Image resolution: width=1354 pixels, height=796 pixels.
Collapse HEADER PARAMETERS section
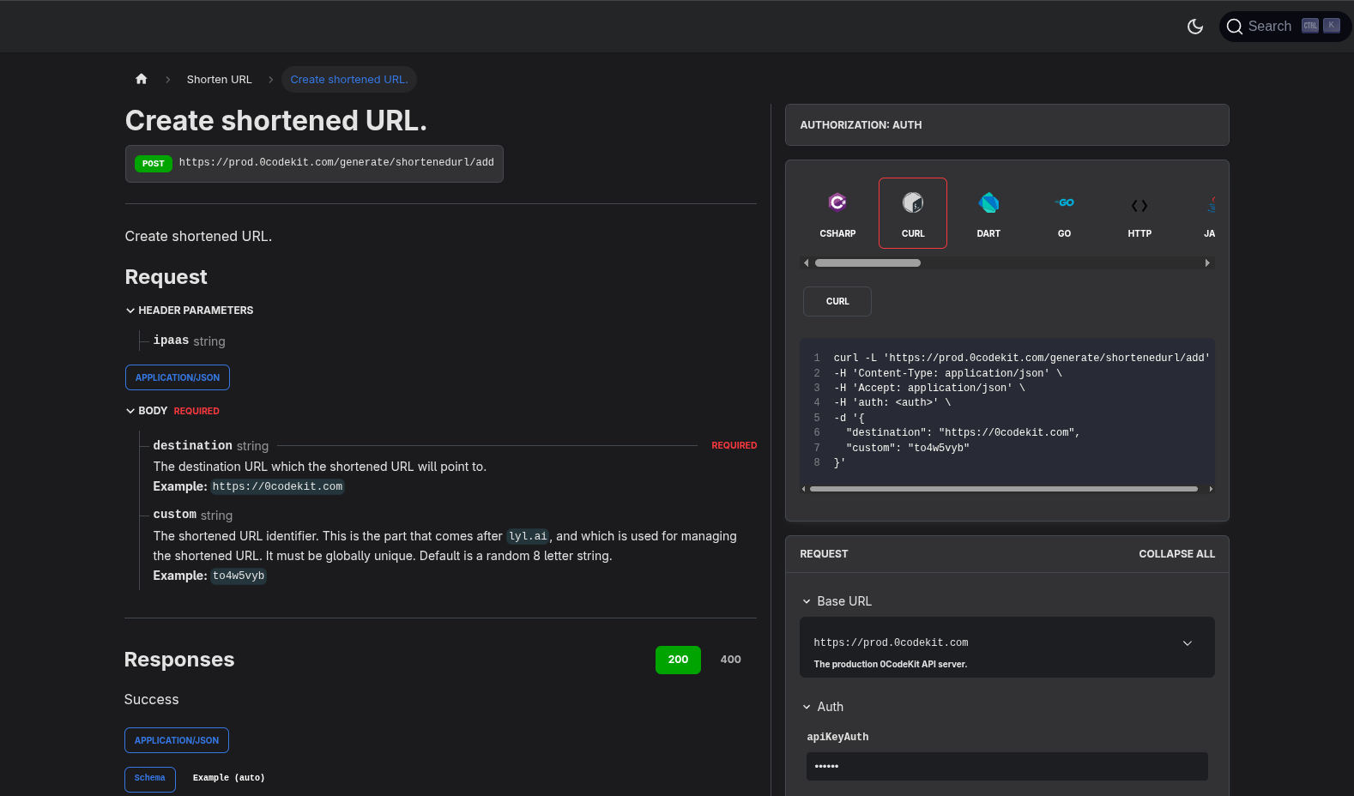pos(190,311)
